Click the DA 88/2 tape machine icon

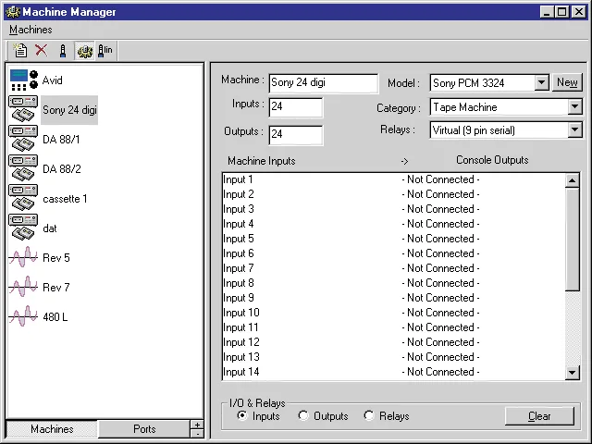pyautogui.click(x=23, y=168)
